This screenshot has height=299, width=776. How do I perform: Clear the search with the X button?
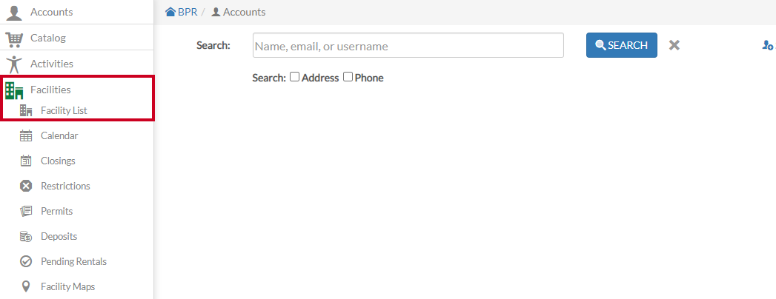[x=674, y=45]
